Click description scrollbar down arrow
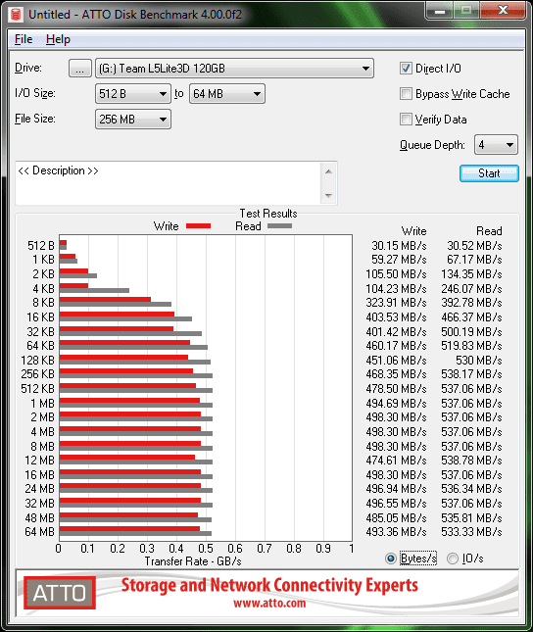533x632 pixels. (328, 196)
